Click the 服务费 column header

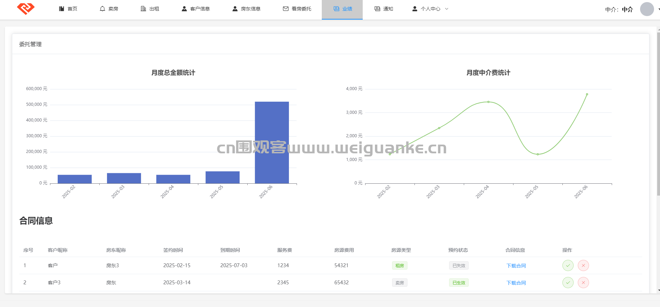coord(285,250)
